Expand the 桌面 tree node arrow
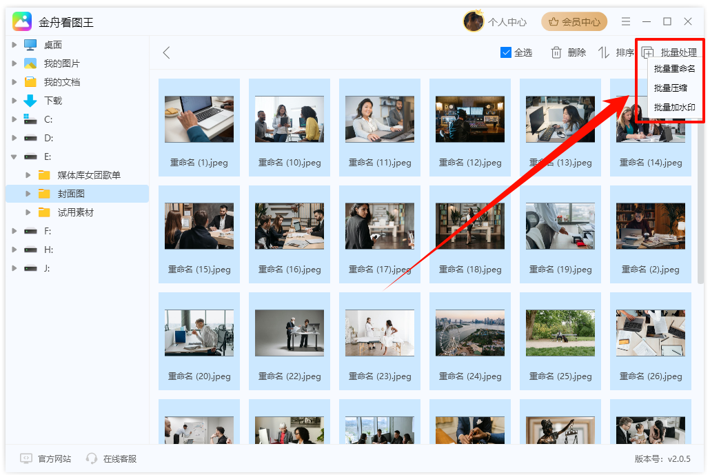This screenshot has width=710, height=475. pyautogui.click(x=14, y=45)
